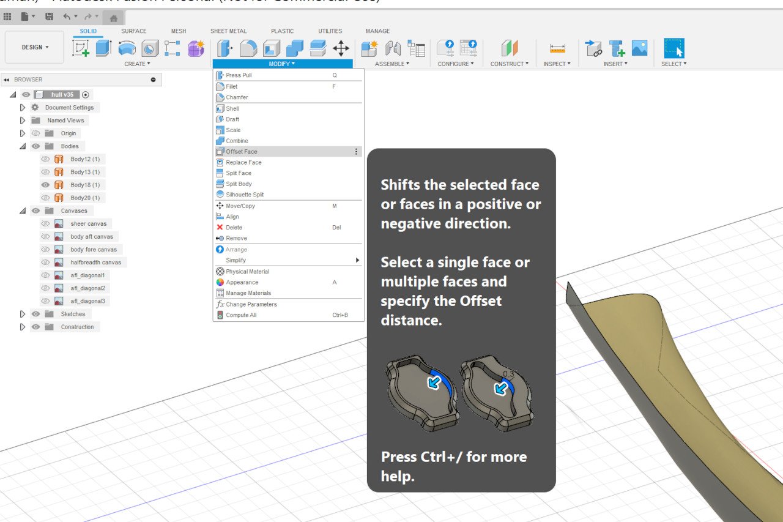
Task: Open the ASSEMBLE dropdown menu
Action: (x=392, y=64)
